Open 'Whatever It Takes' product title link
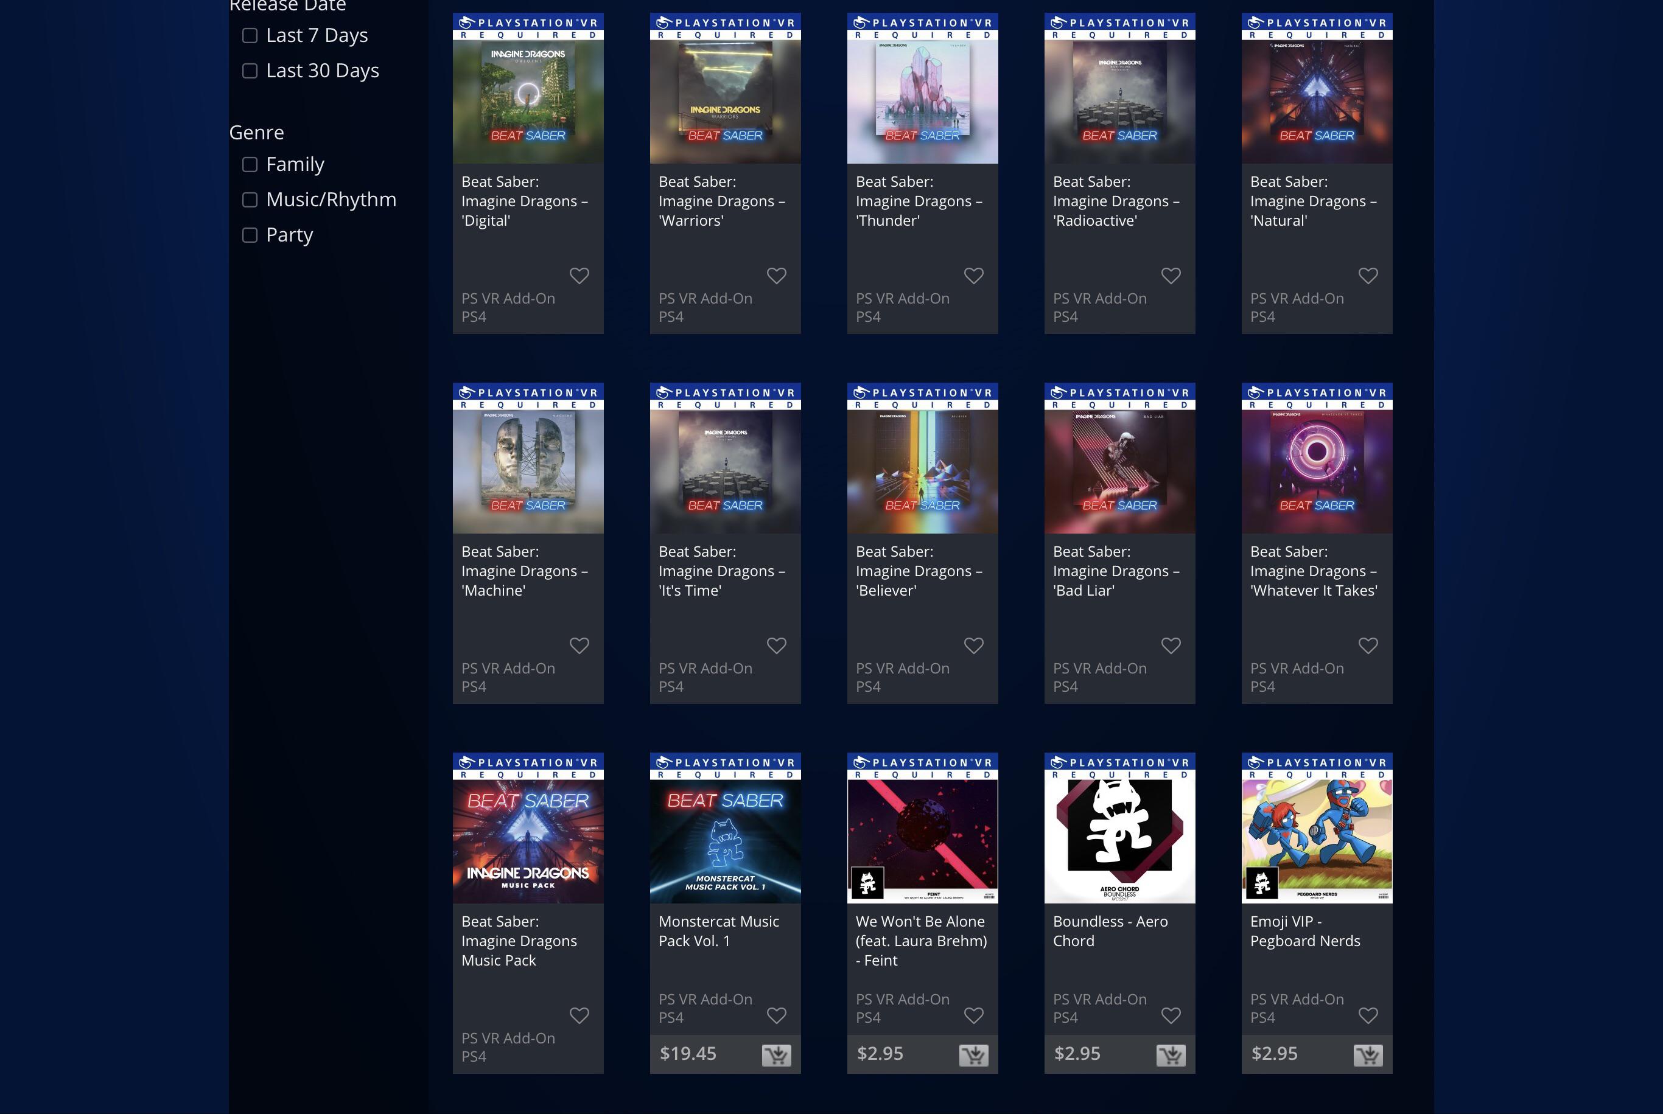The width and height of the screenshot is (1663, 1114). tap(1314, 571)
